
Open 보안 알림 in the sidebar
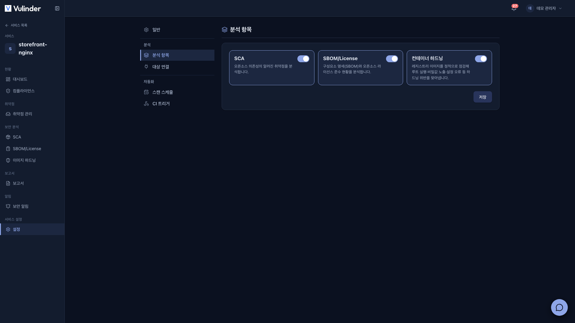[x=32, y=206]
